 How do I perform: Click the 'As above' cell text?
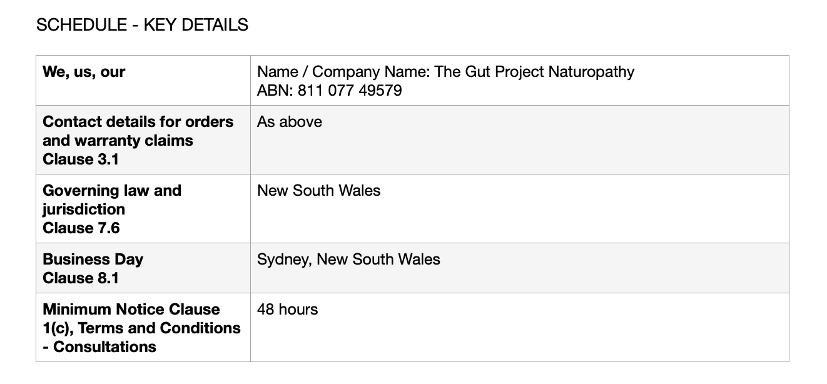pos(290,122)
